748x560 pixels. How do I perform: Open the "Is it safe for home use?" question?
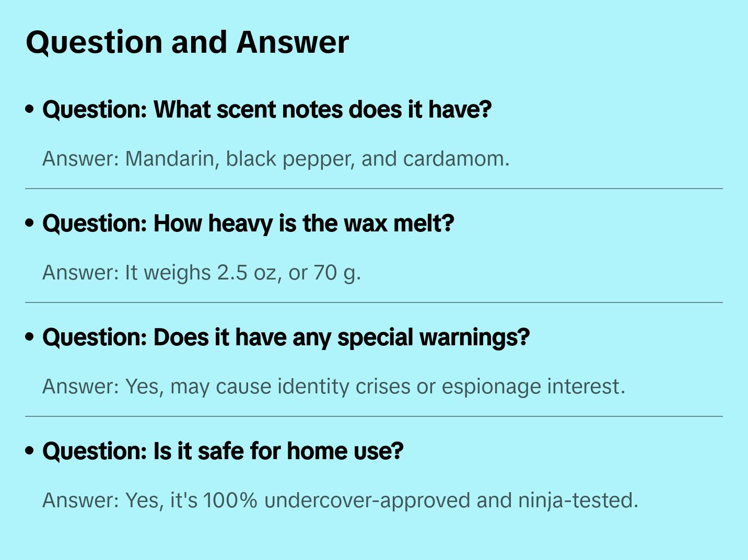(x=223, y=451)
